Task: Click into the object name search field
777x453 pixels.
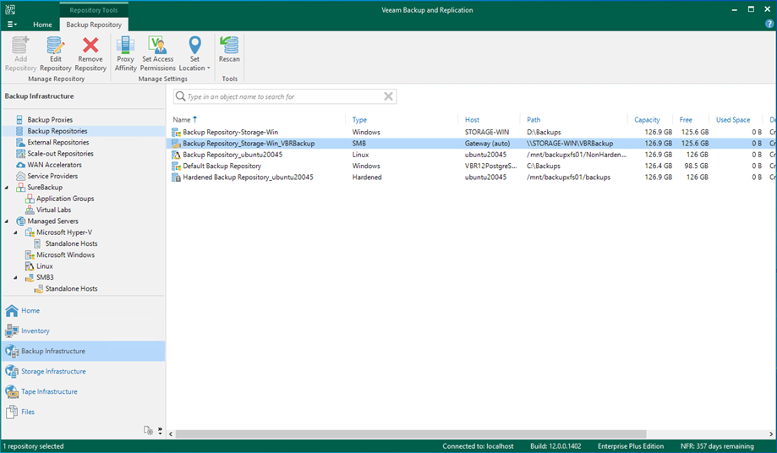Action: point(285,96)
